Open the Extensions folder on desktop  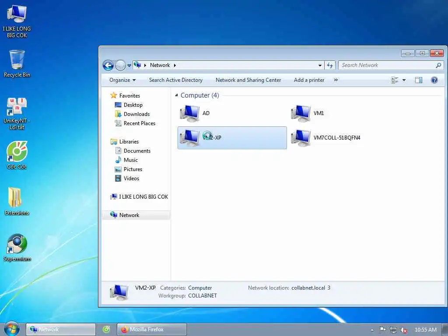click(17, 201)
